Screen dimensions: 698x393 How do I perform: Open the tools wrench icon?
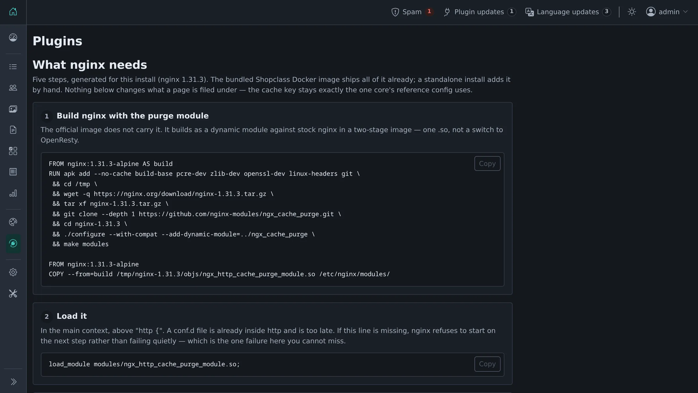(13, 293)
